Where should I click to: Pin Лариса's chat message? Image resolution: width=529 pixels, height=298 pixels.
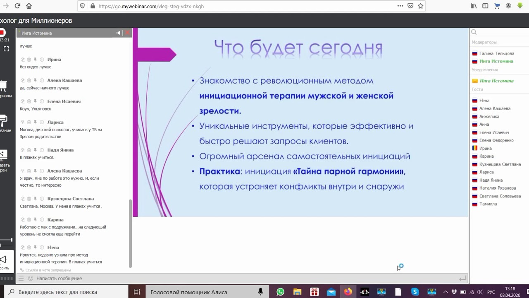coord(36,123)
